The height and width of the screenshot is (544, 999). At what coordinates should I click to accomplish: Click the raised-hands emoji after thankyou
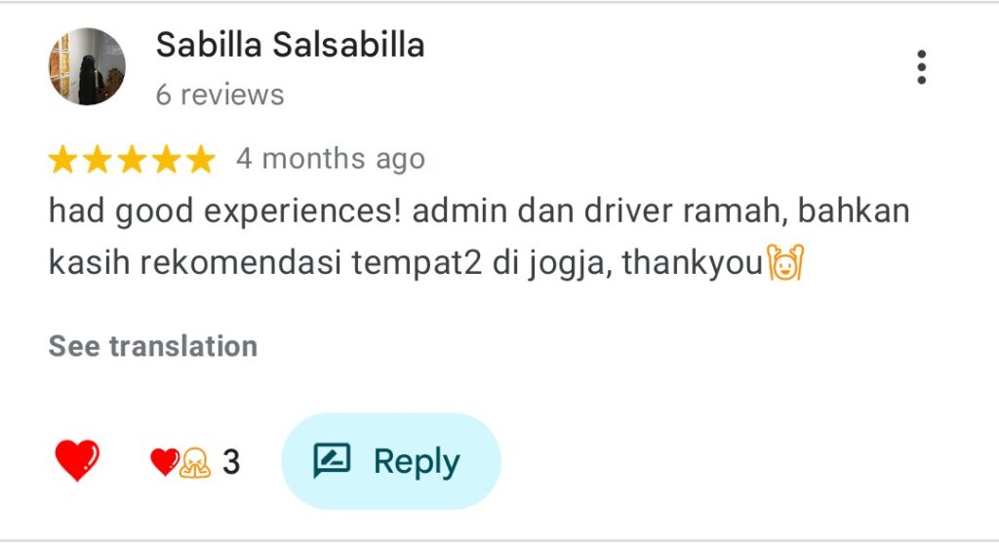(785, 262)
